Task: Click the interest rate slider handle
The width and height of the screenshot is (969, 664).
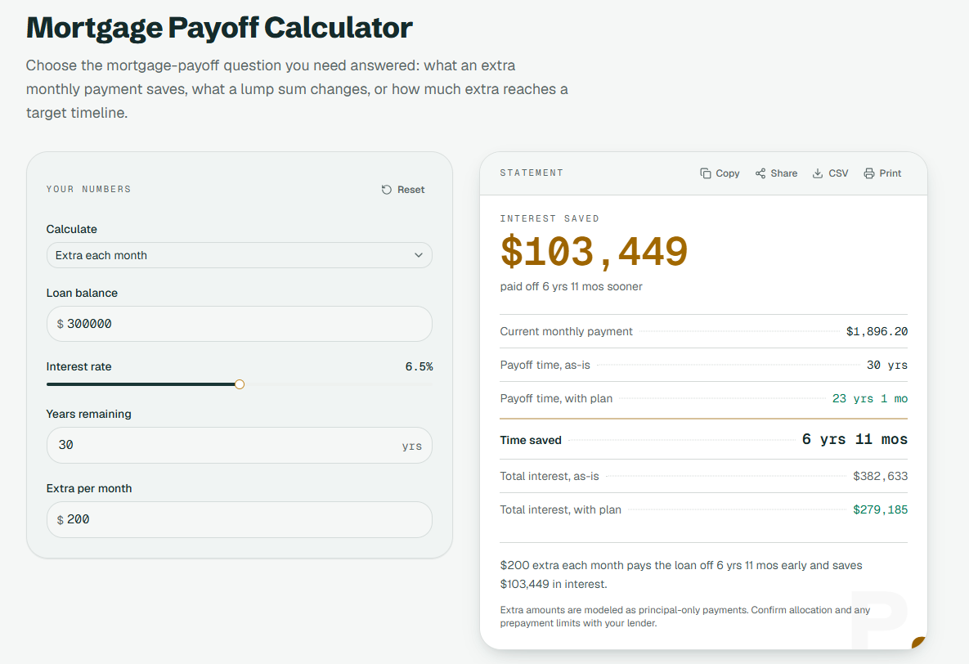Action: pos(240,384)
